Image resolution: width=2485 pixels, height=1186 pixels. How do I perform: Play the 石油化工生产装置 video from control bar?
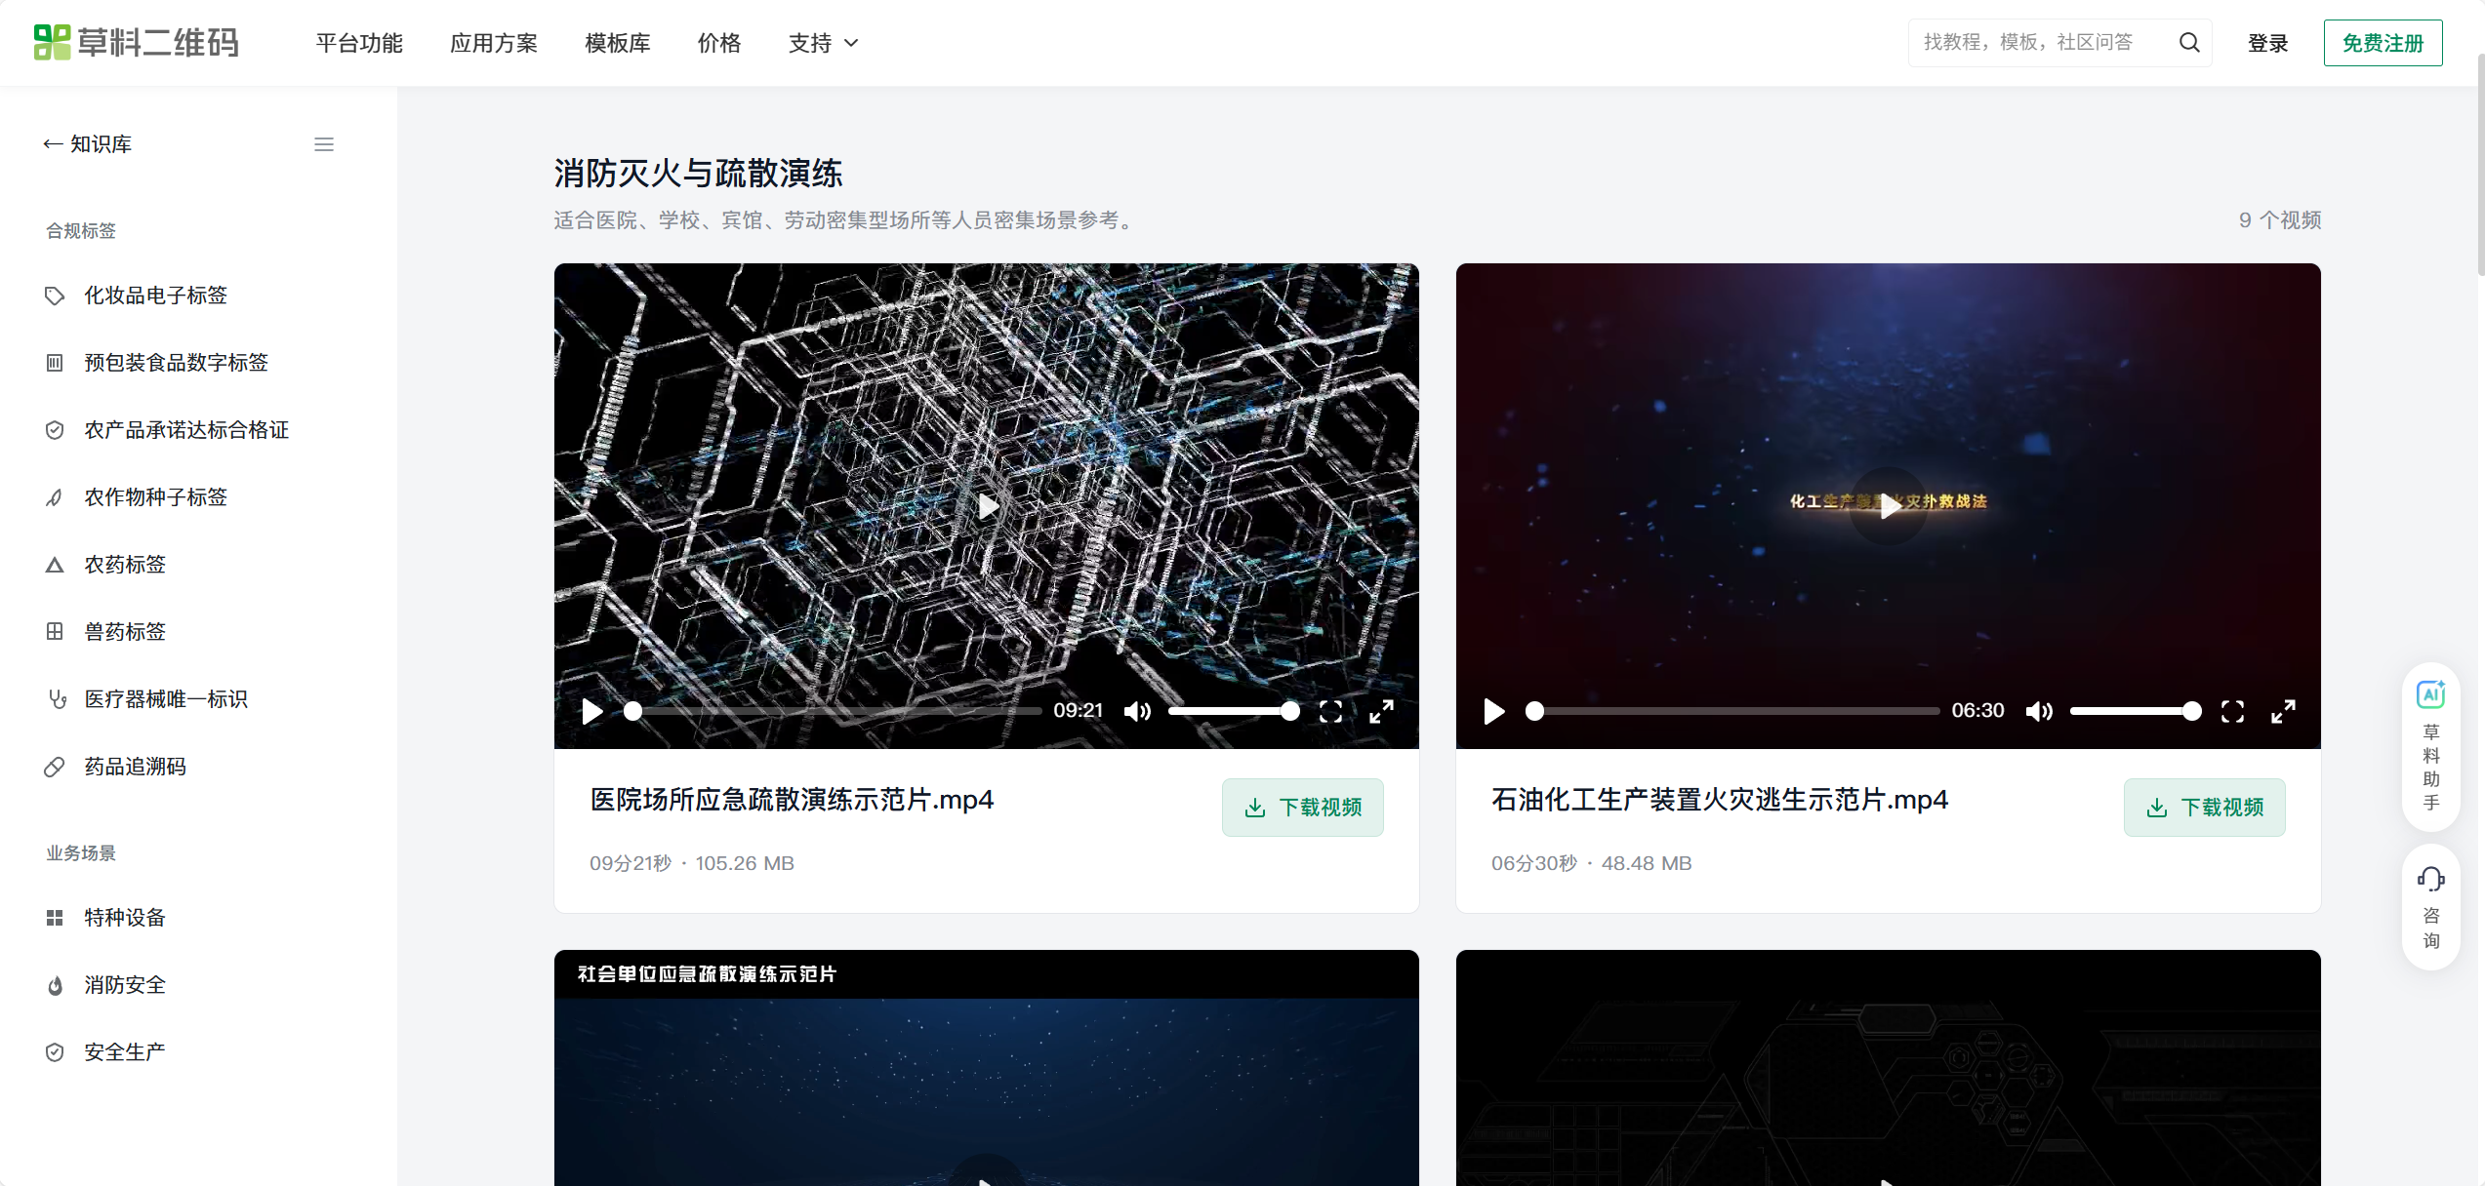point(1493,711)
